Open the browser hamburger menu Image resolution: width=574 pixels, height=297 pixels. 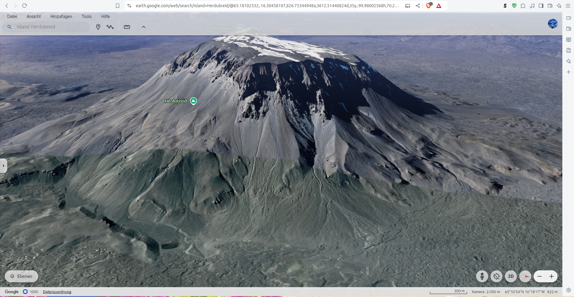(x=568, y=6)
